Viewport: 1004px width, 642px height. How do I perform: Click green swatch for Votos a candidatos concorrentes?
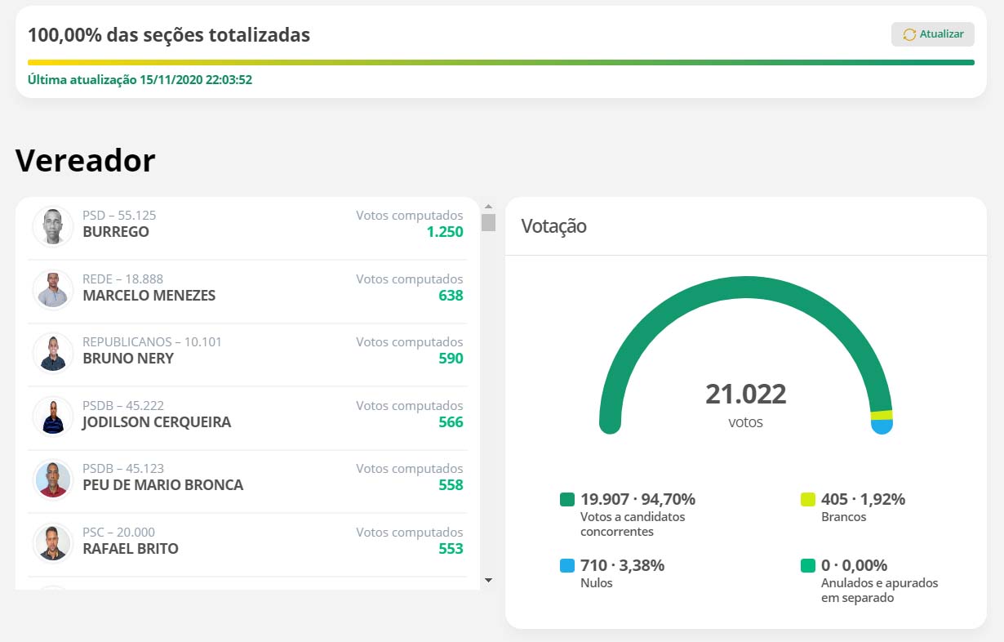[567, 500]
